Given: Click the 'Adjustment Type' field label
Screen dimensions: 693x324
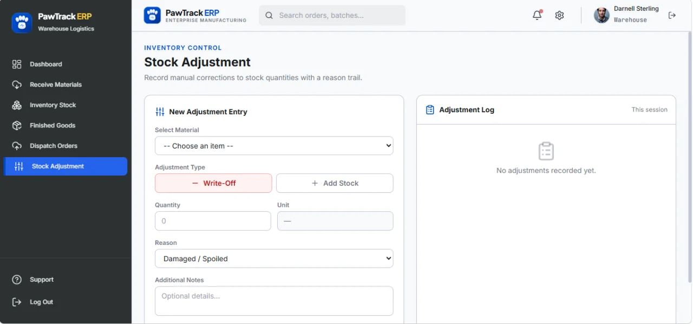Looking at the screenshot, I should (x=180, y=167).
